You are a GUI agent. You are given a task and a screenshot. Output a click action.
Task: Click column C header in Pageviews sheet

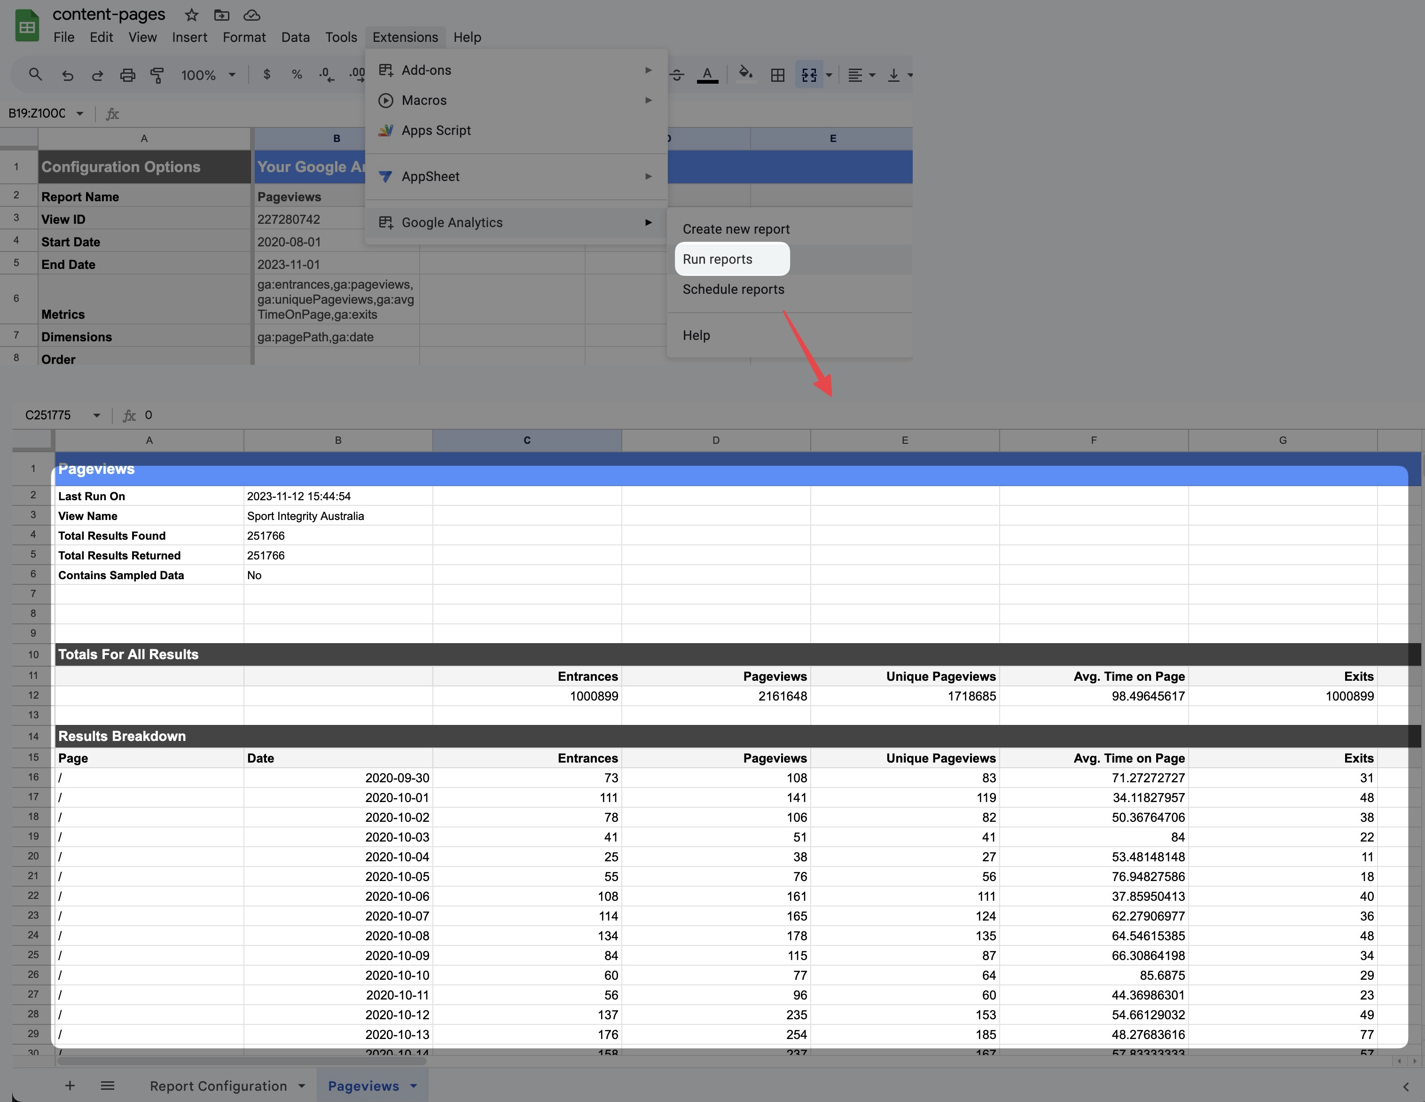click(x=526, y=440)
